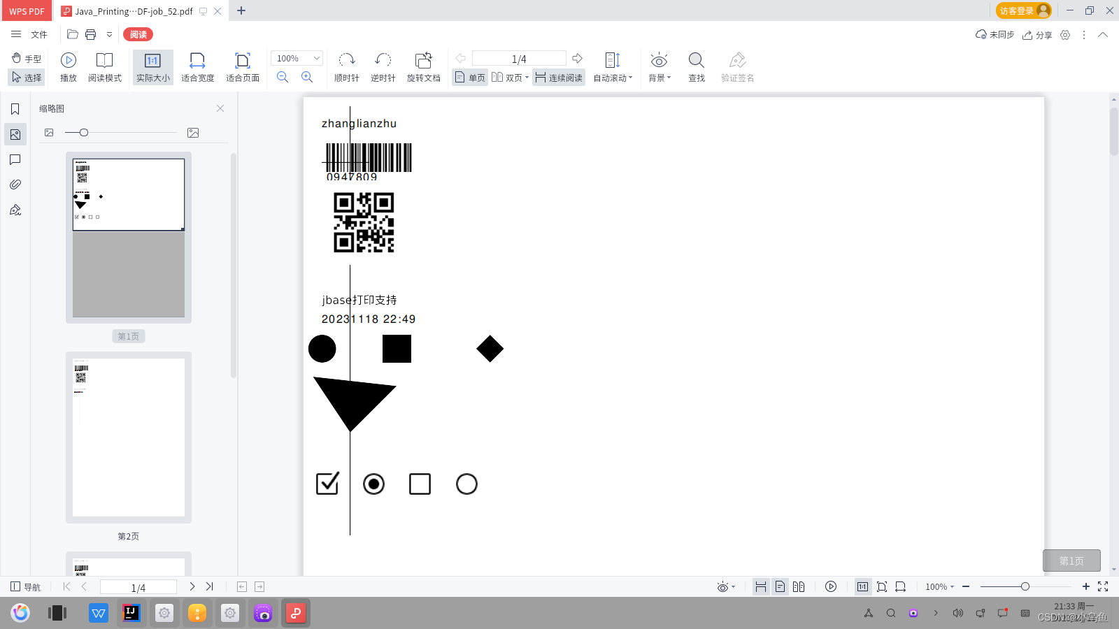Switch to Java_Printing PDF tab
1119x629 pixels.
coord(133,11)
